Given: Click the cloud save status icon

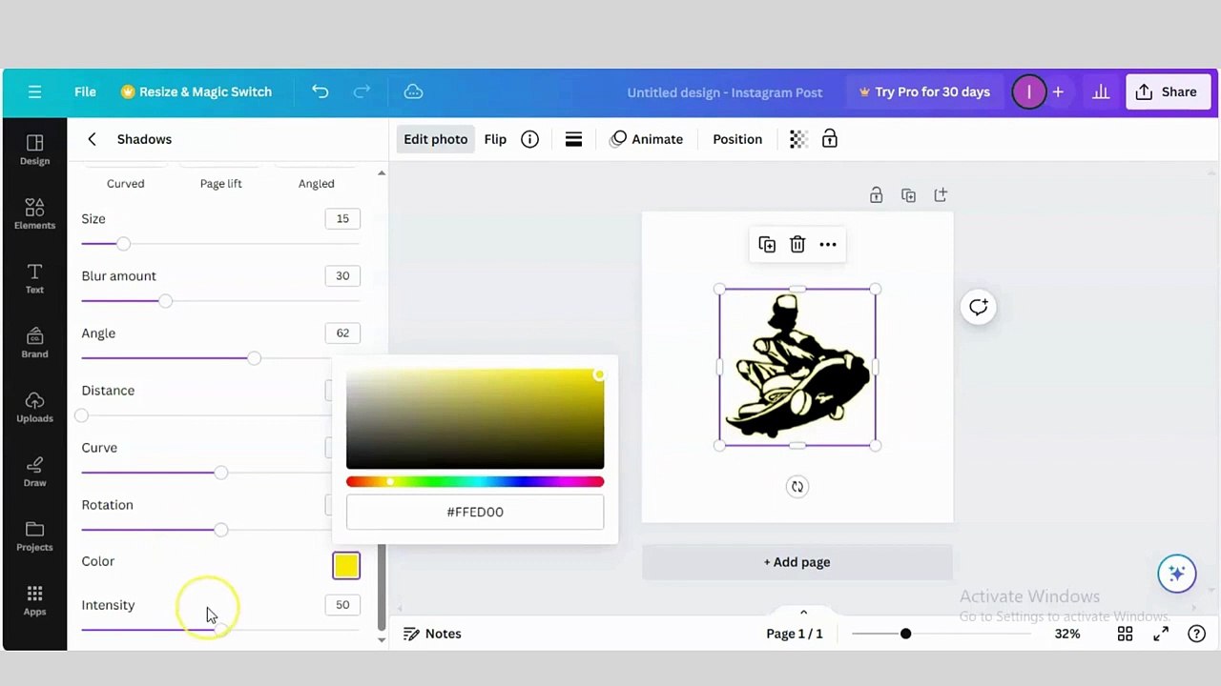Looking at the screenshot, I should pyautogui.click(x=413, y=91).
